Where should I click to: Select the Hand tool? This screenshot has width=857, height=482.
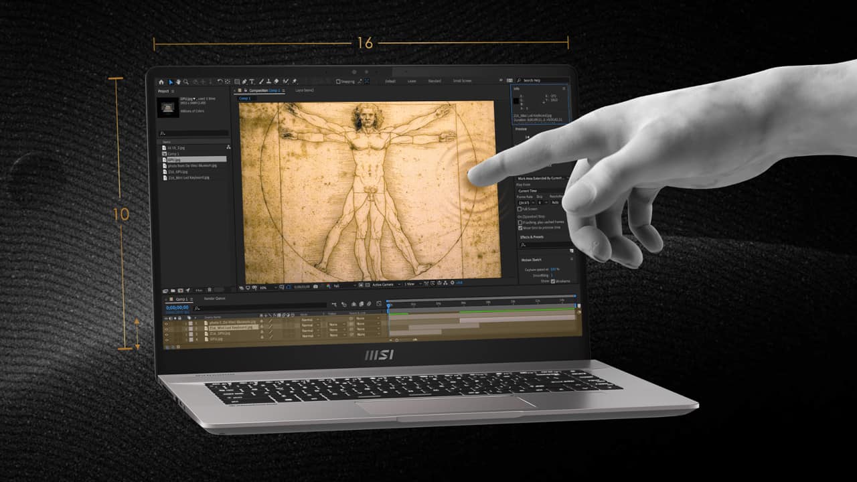click(178, 82)
